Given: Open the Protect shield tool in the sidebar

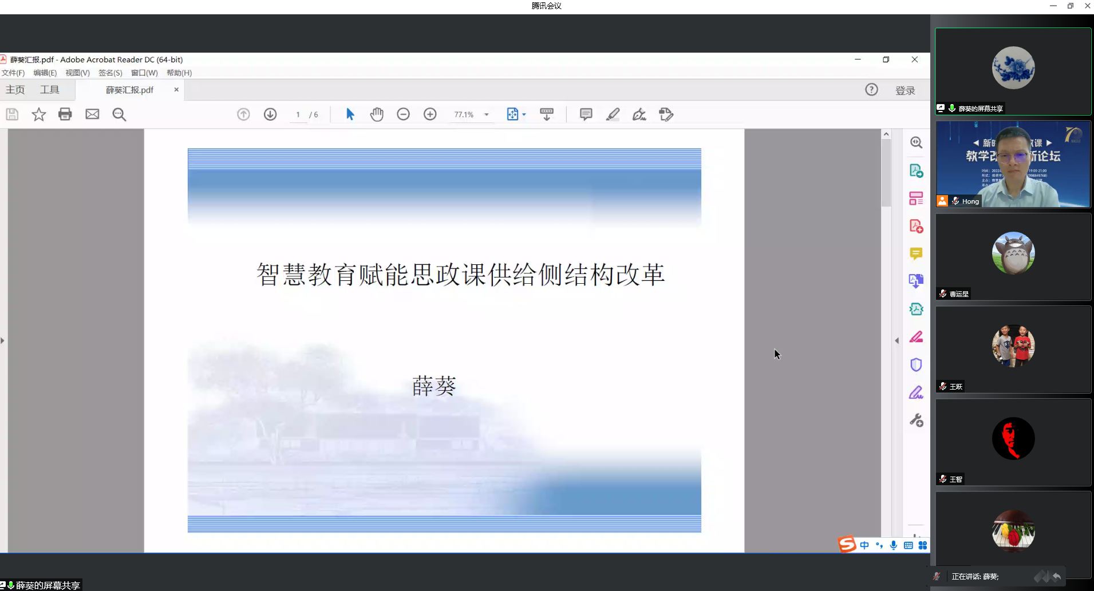Looking at the screenshot, I should coord(916,365).
